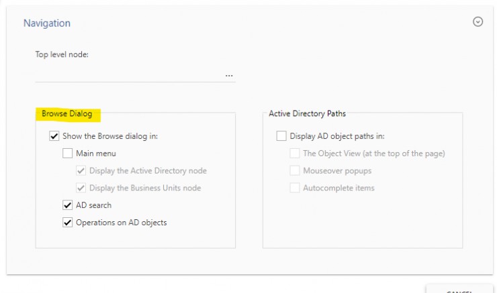Select the highlighted Browse Dialog group title
The width and height of the screenshot is (497, 293).
click(67, 113)
